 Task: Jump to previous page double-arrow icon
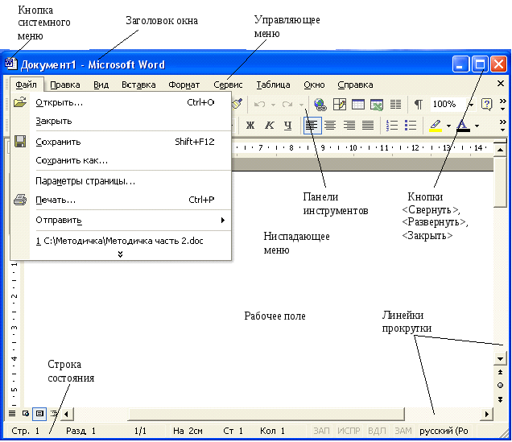[x=500, y=372]
